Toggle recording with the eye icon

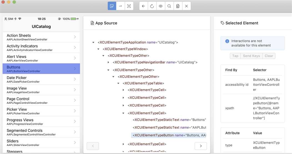[160, 6]
